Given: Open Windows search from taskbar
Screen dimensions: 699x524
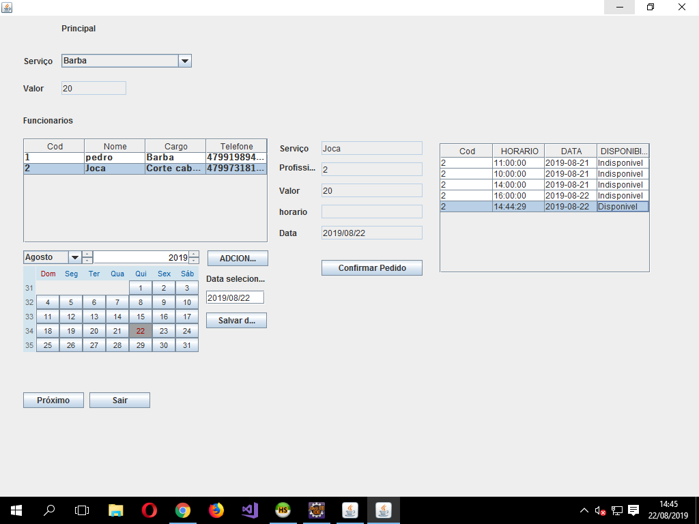Looking at the screenshot, I should pyautogui.click(x=49, y=510).
